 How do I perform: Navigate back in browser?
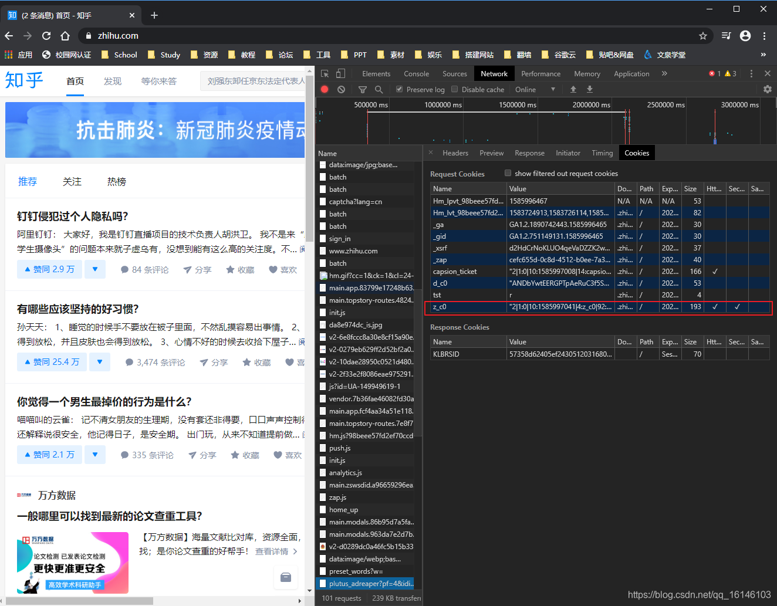coord(9,36)
